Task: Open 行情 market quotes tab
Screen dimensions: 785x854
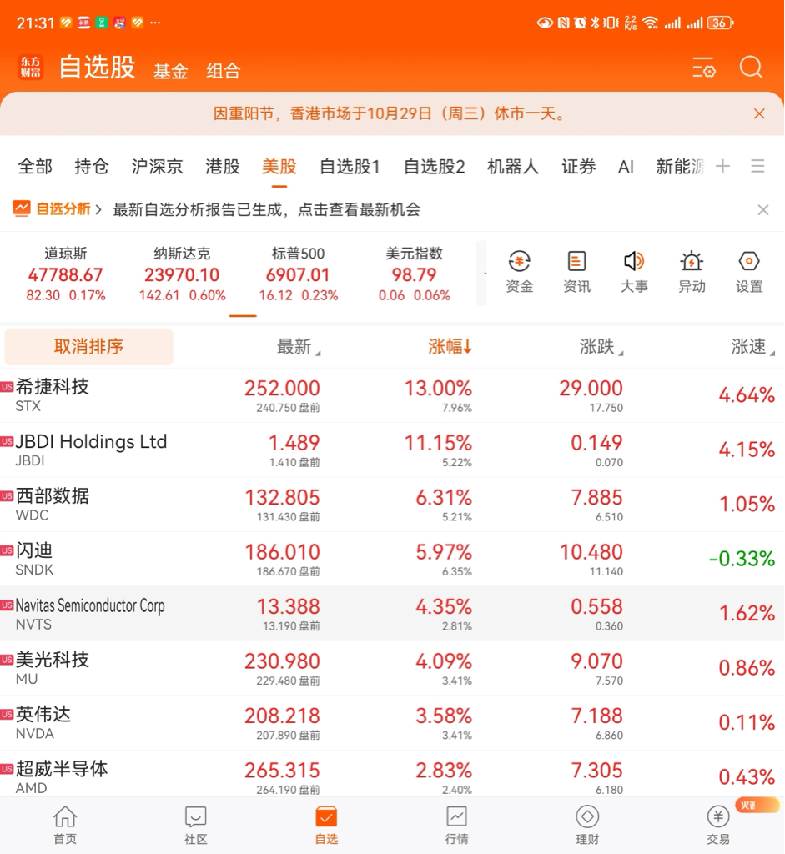Action: click(x=456, y=825)
